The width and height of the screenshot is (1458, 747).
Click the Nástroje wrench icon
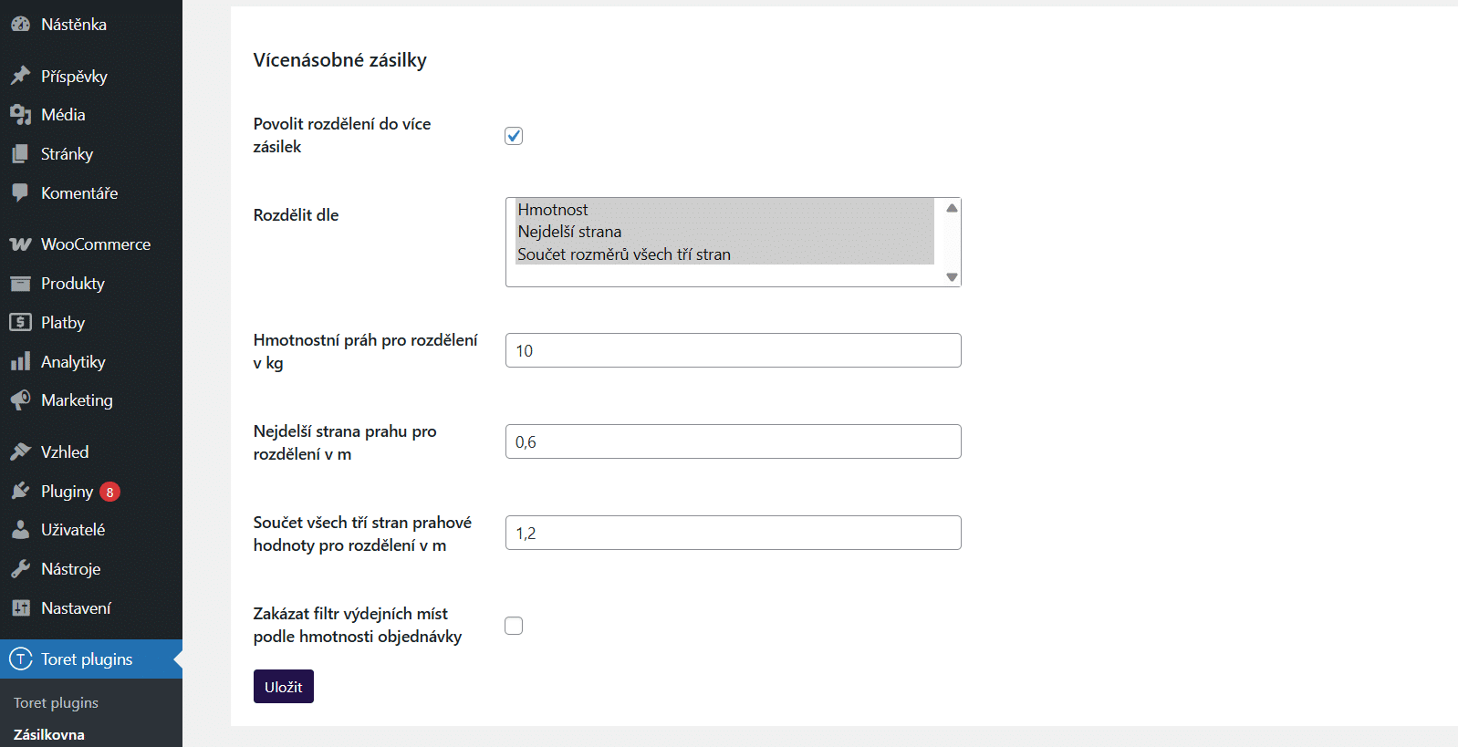(x=20, y=569)
